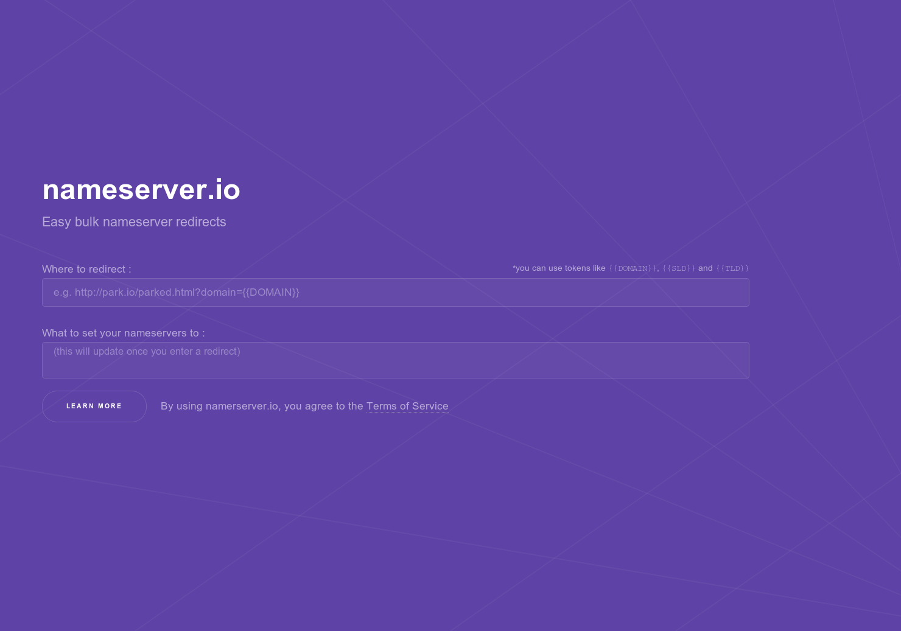Select the {{SLD}} token hint text
This screenshot has width=901, height=631.
point(678,268)
